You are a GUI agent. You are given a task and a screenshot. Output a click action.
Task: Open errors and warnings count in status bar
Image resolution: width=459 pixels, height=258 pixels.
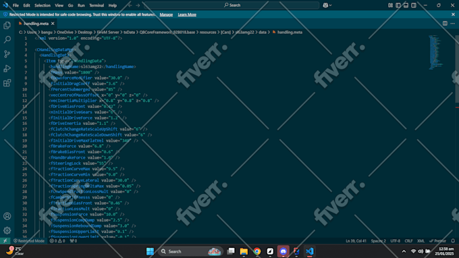[57, 240]
